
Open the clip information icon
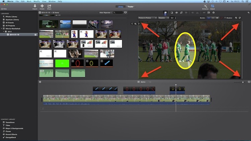214,12
